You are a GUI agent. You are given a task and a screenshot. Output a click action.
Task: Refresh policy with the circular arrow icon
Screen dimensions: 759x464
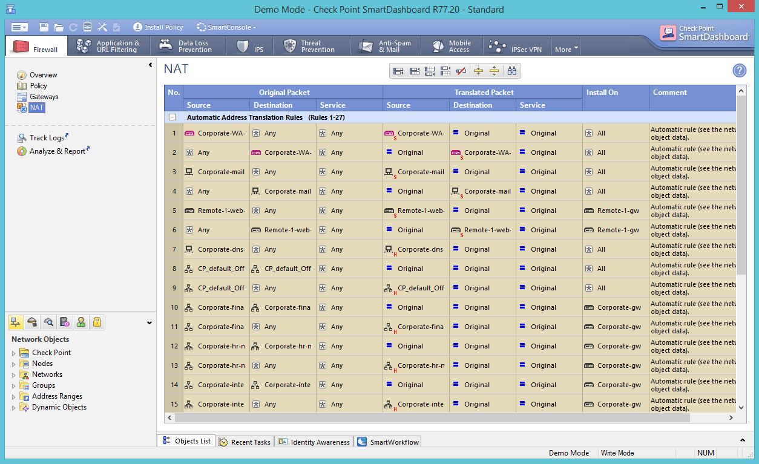point(73,27)
